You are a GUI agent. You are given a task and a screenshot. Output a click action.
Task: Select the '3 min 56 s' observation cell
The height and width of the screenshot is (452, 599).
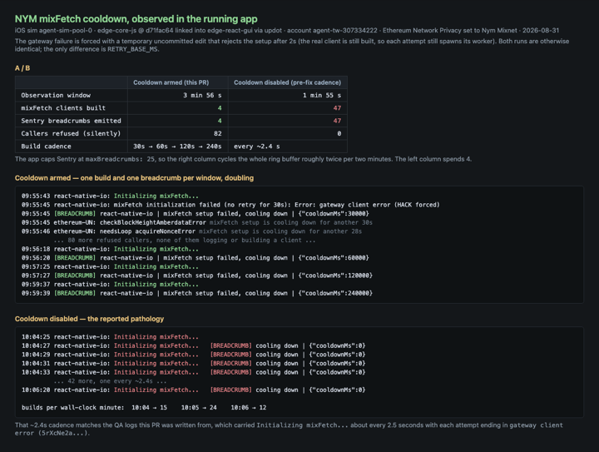(202, 95)
